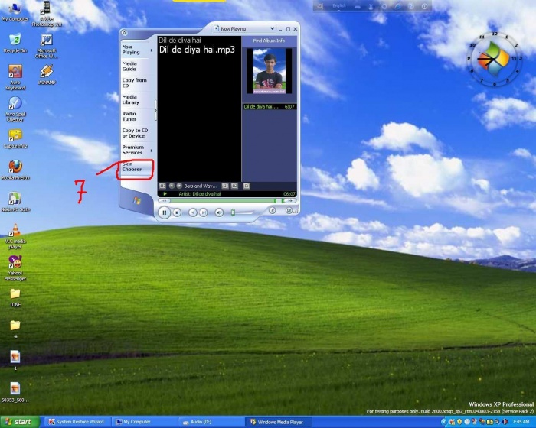Pause playback in Windows Media Player
Image resolution: width=536 pixels, height=428 pixels.
point(164,212)
